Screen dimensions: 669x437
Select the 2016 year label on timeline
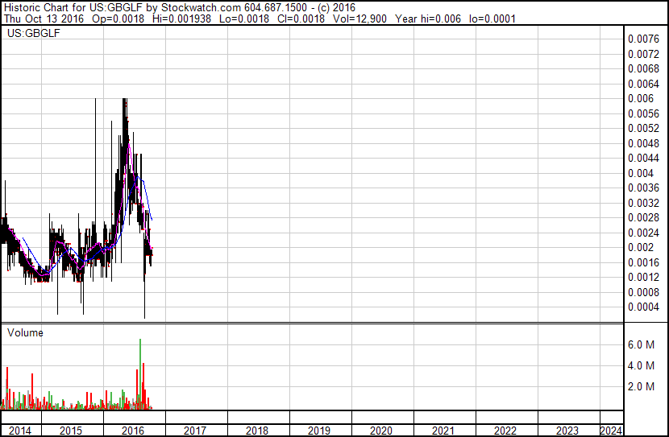point(132,431)
